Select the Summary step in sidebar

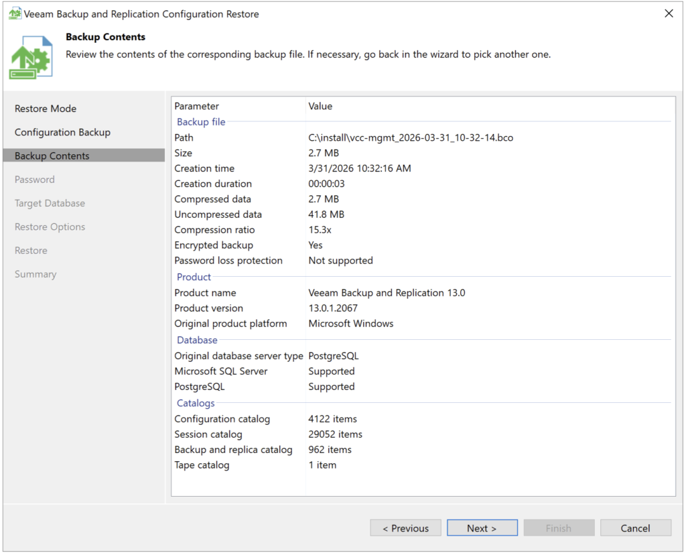click(36, 274)
